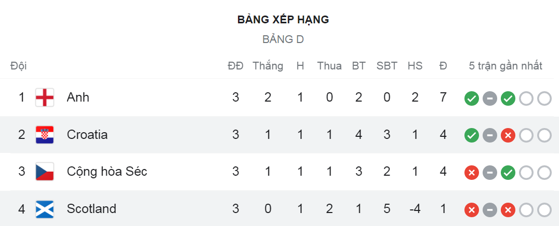Click Anh's last empty match circle
The height and width of the screenshot is (226, 559).
544,98
